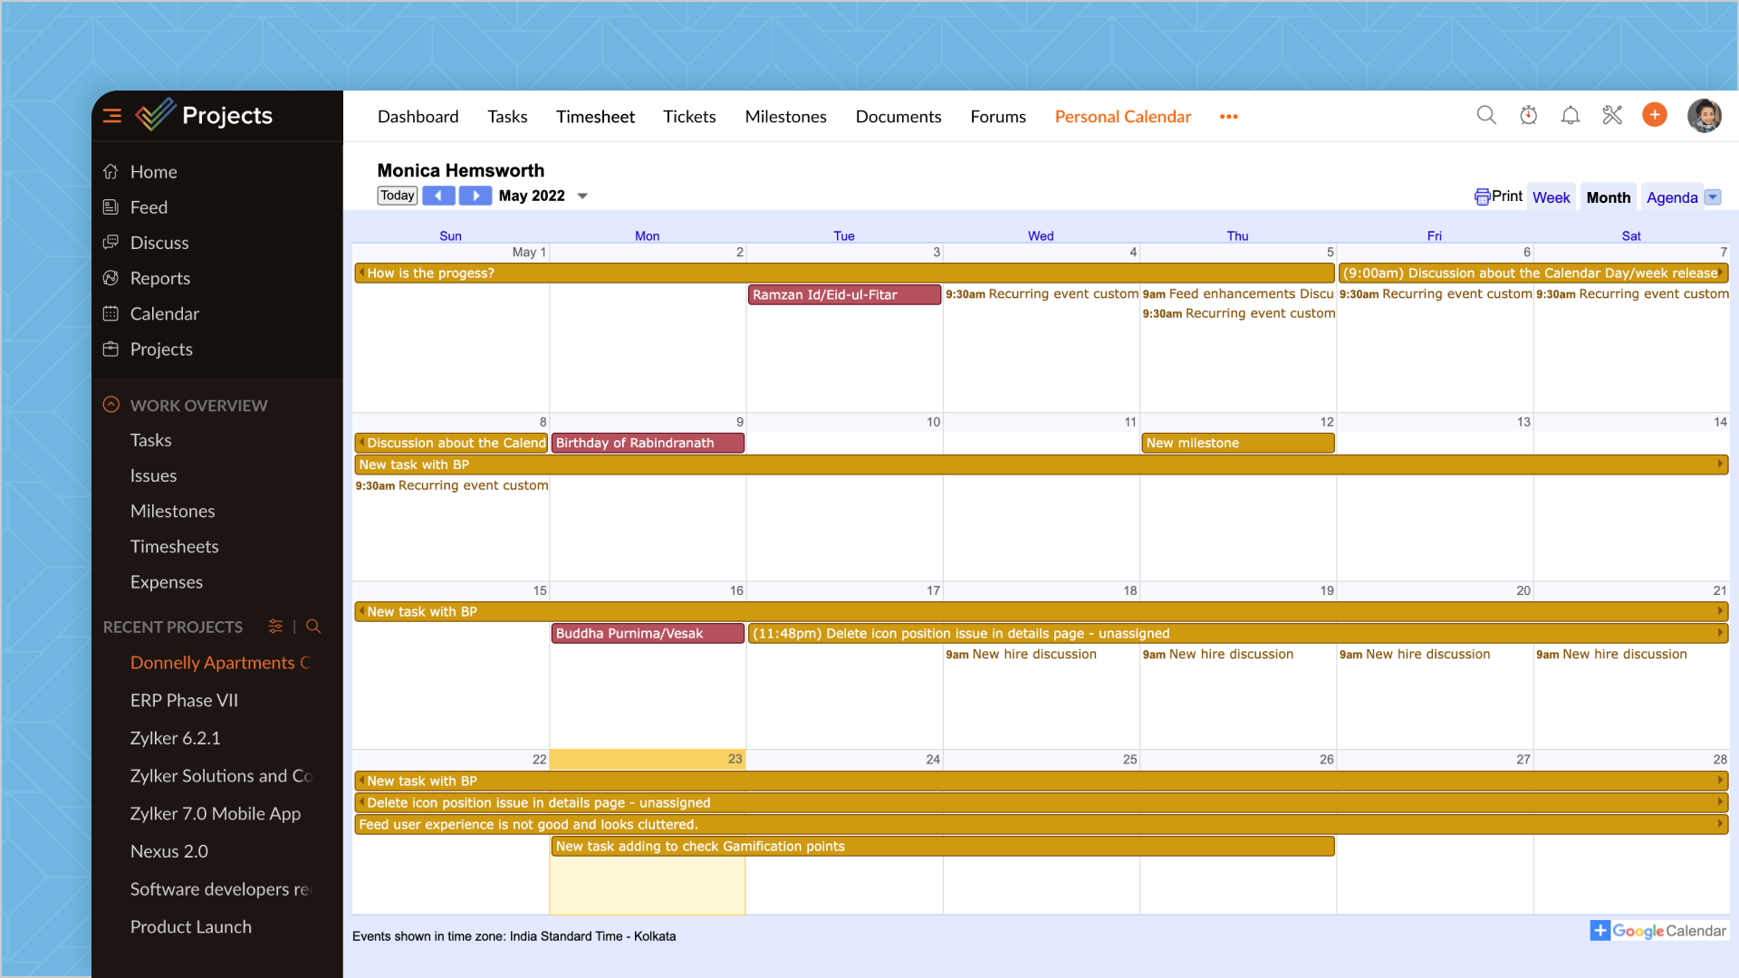The image size is (1739, 978).
Task: Open the more options ellipsis menu
Action: 1228,117
